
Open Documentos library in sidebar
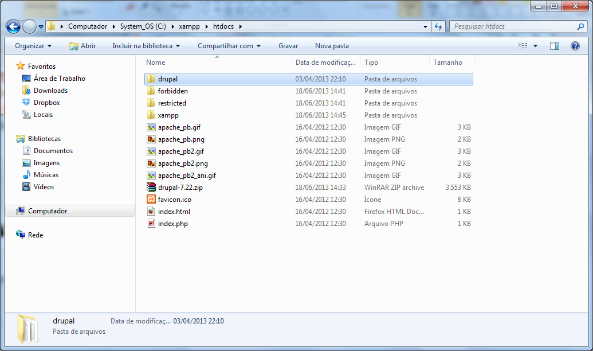coord(53,151)
